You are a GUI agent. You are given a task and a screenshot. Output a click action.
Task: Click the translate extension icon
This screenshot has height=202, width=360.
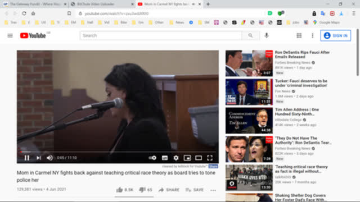coord(323,13)
